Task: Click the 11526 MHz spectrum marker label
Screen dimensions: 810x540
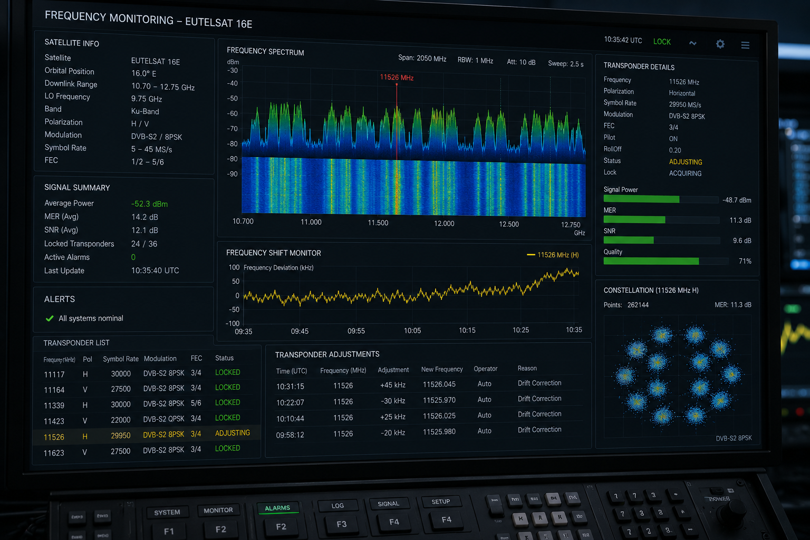Action: [397, 78]
